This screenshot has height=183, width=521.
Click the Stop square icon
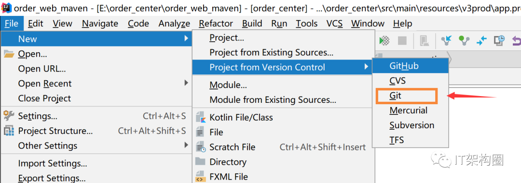point(402,41)
